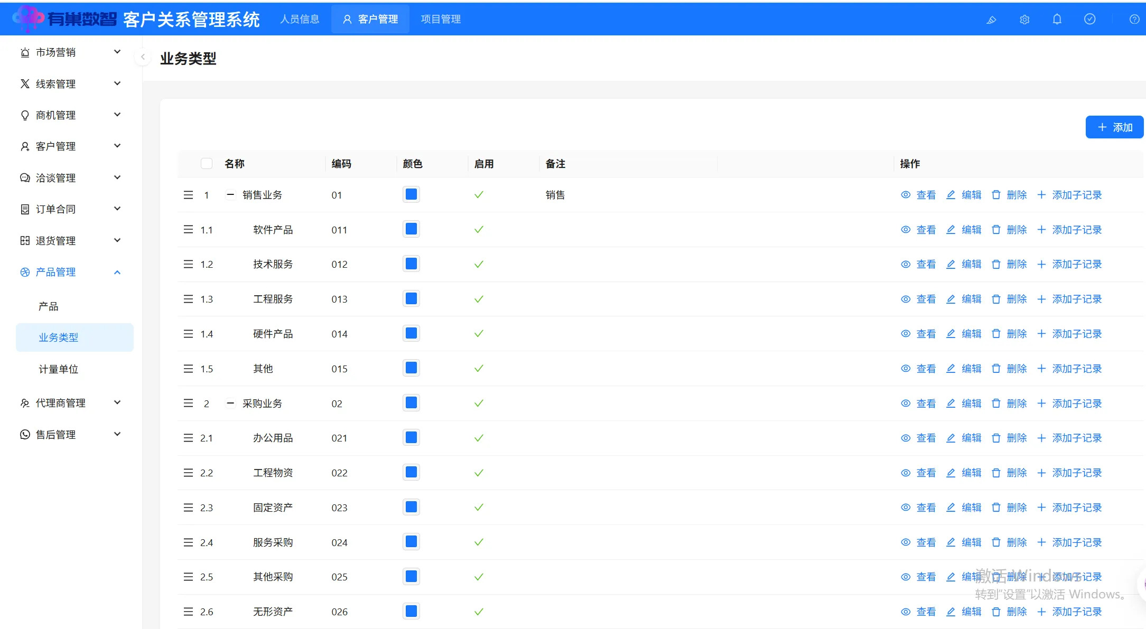Collapse the 产品管理 sidebar chevron
The height and width of the screenshot is (629, 1146).
(117, 272)
